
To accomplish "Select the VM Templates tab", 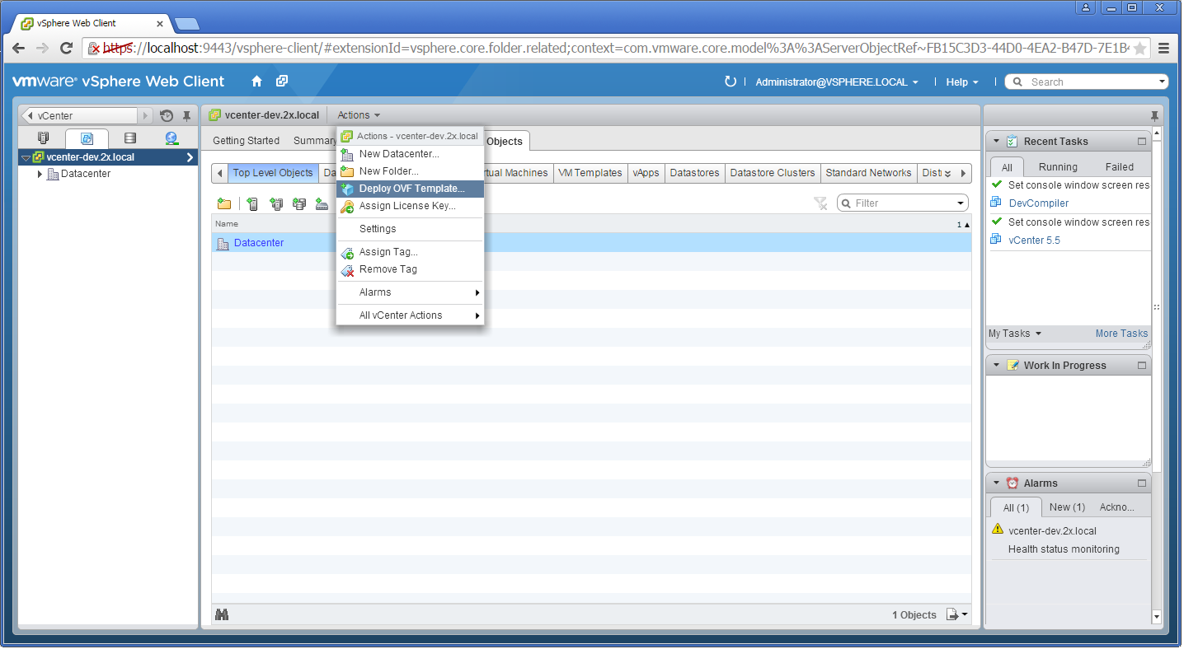I will click(590, 173).
